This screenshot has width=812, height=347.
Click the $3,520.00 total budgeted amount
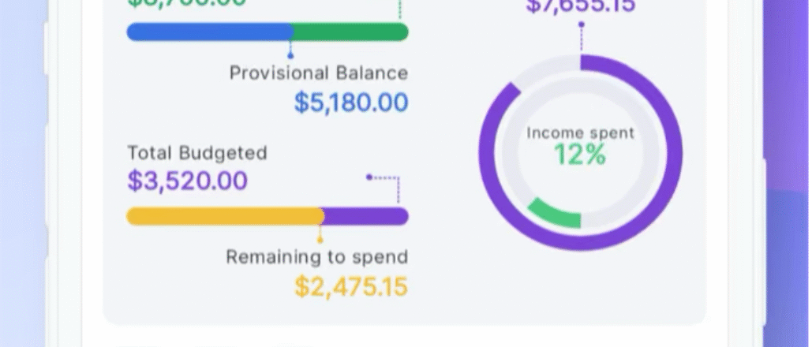click(188, 181)
